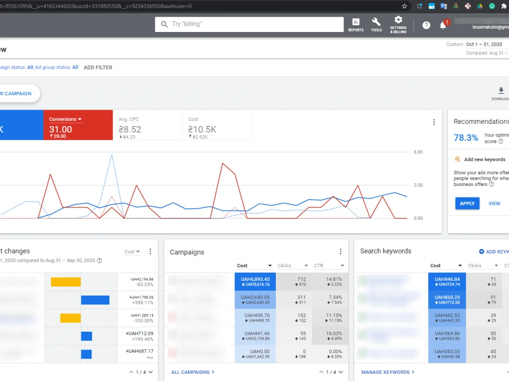This screenshot has width=509, height=381.
Task: Open the chart card three-dot menu
Action: click(434, 122)
